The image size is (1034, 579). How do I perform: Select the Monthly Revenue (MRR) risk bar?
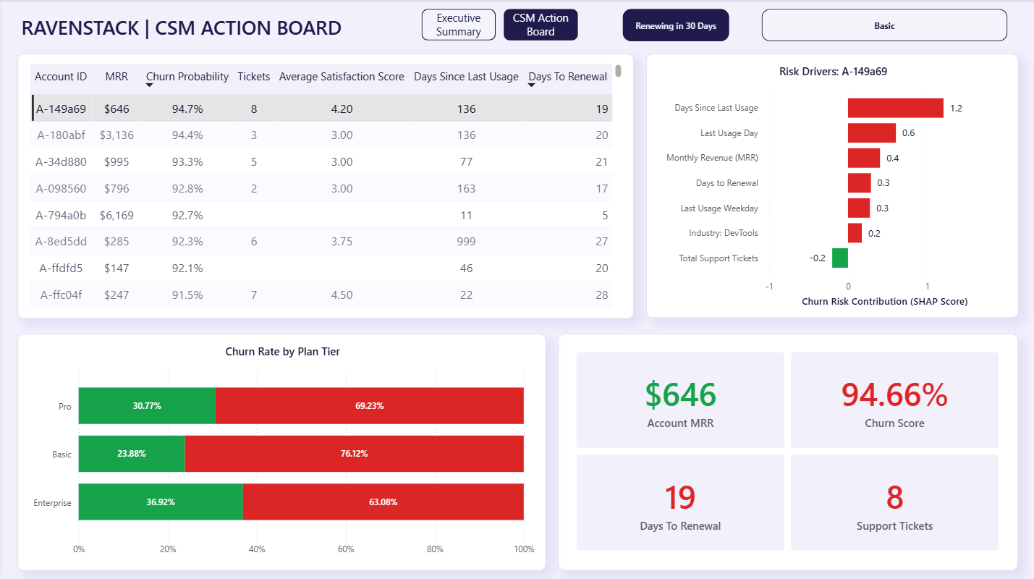[x=864, y=158]
